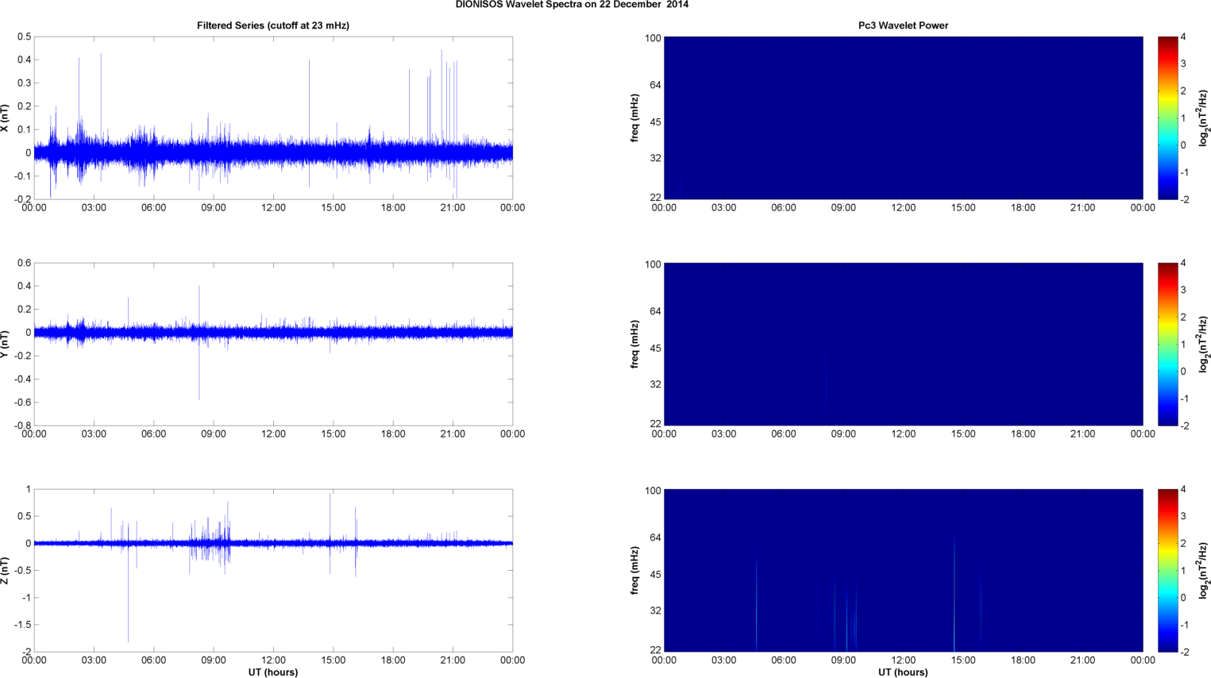
Task: Click the "-0.8" tick on the Y (nT) axis
Action: 22,426
